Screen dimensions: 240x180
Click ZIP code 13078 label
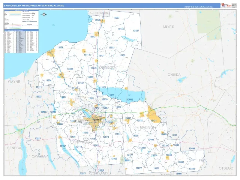tap(106, 137)
